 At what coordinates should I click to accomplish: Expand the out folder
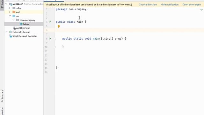10,12
